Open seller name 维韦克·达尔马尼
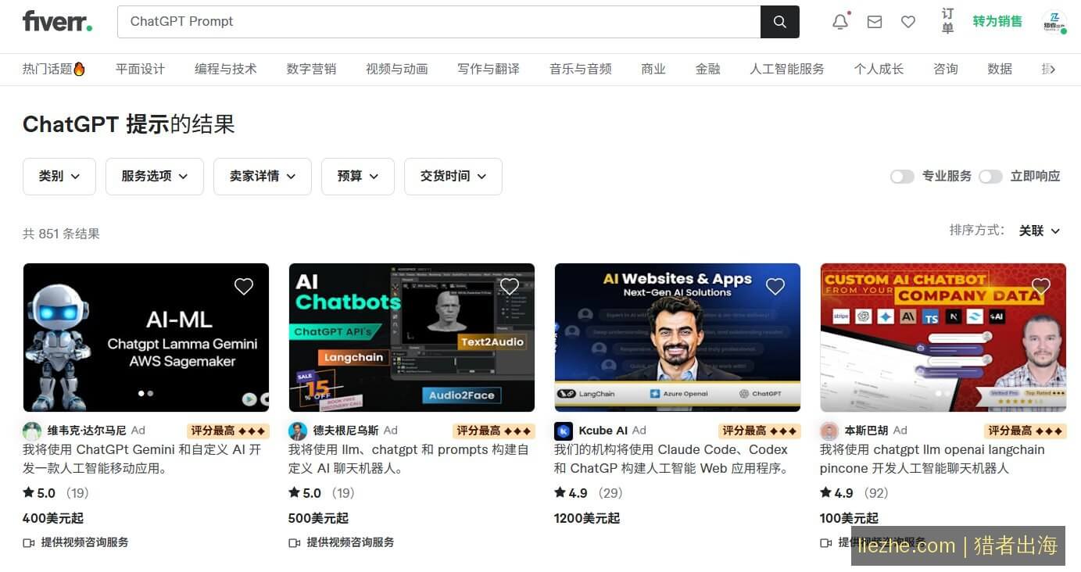The width and height of the screenshot is (1081, 572). pos(87,431)
